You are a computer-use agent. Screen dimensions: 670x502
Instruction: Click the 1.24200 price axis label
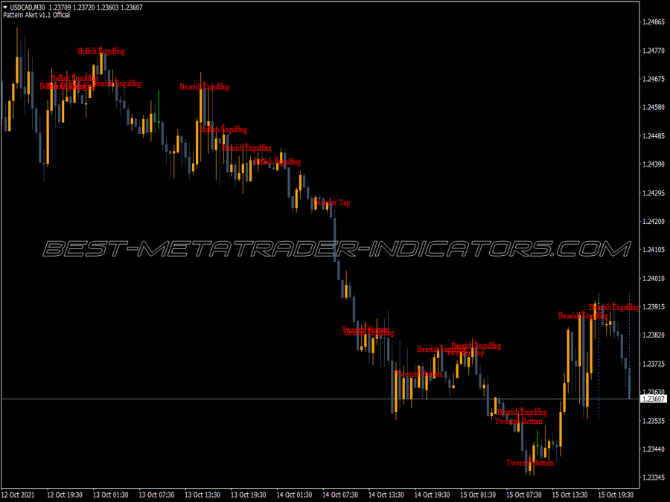pyautogui.click(x=654, y=221)
